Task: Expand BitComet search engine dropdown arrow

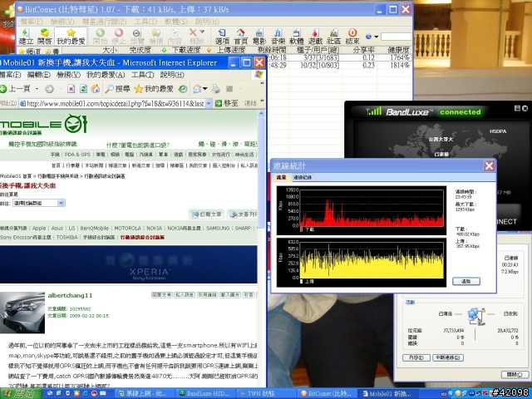Action: [x=376, y=37]
